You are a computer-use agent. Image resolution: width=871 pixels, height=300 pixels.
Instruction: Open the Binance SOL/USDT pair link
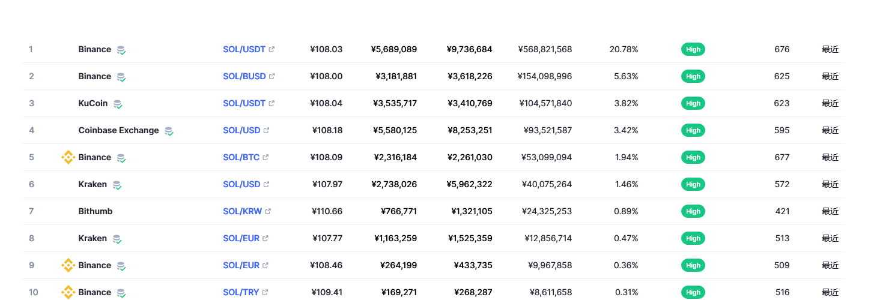[x=244, y=49]
